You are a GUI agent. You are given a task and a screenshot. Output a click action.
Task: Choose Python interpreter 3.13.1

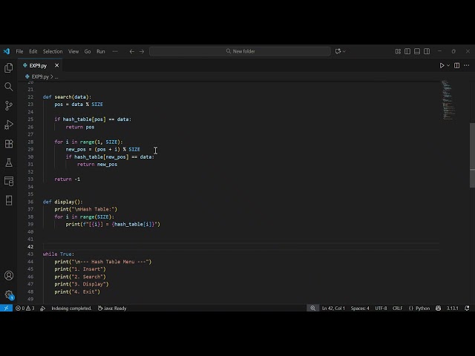[x=452, y=309]
